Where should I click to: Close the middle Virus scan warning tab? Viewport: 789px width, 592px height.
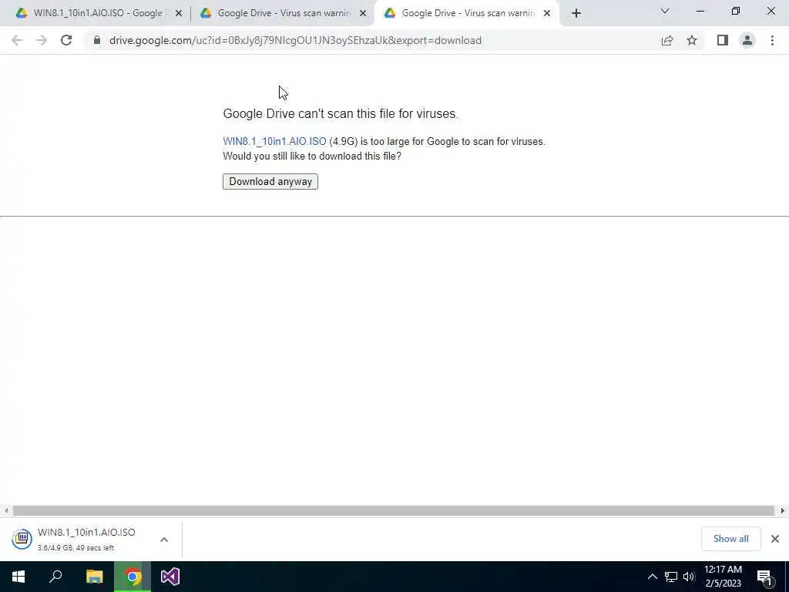[x=363, y=13]
